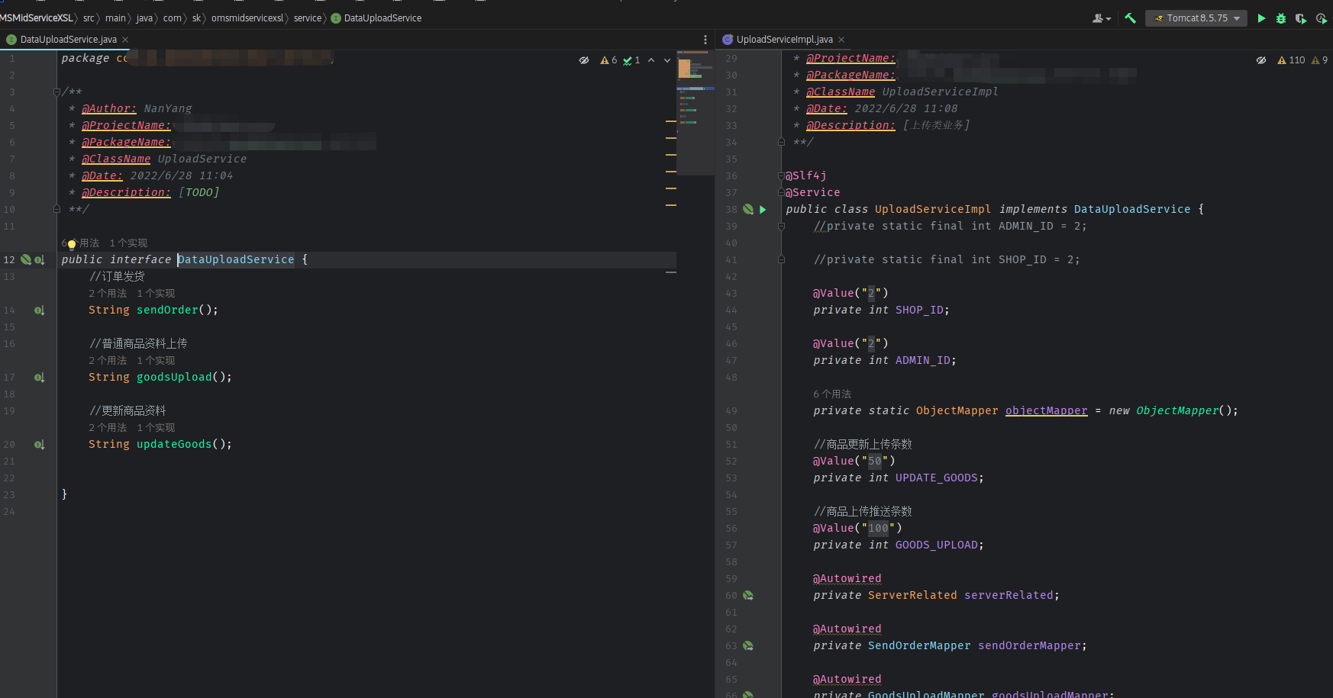This screenshot has width=1333, height=698.
Task: Click the 1 typo indicator in left editor
Action: 631,60
